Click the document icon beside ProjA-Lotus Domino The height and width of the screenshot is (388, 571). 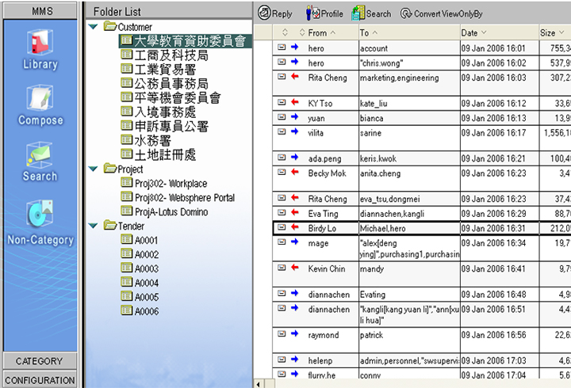pyautogui.click(x=126, y=211)
